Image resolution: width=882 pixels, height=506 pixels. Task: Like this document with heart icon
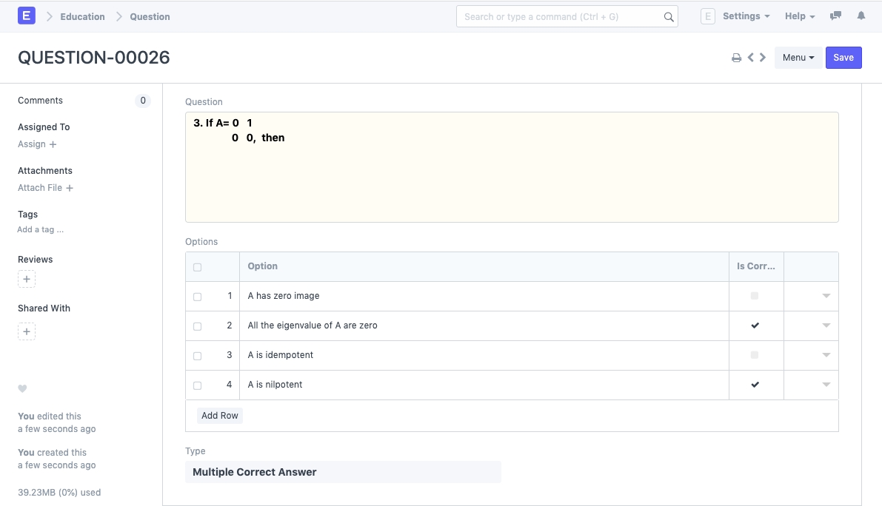(x=22, y=389)
